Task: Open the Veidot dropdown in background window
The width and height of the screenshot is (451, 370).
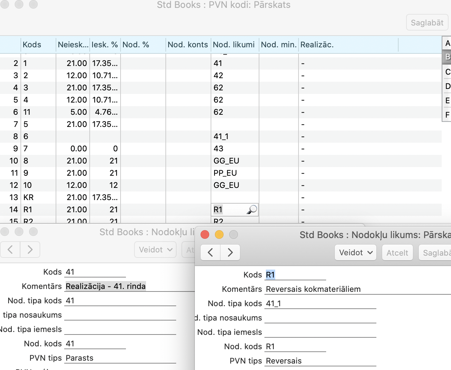Action: pyautogui.click(x=155, y=250)
